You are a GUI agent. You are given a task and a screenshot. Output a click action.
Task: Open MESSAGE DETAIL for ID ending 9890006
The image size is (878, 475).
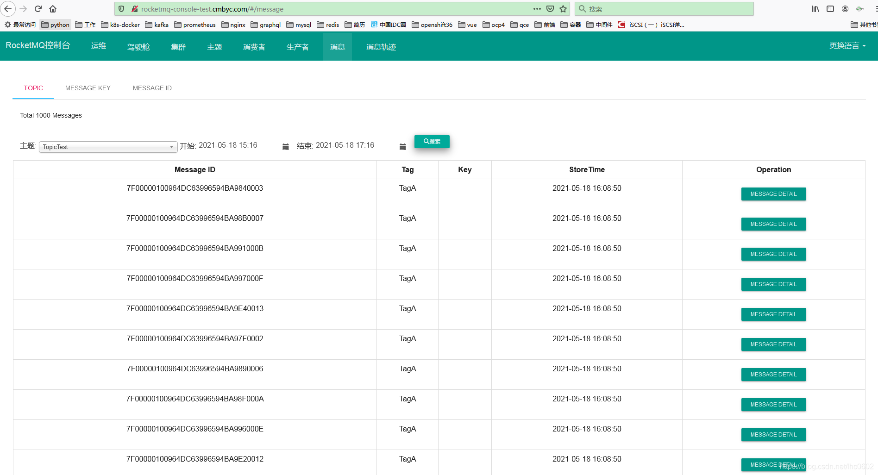(x=773, y=375)
